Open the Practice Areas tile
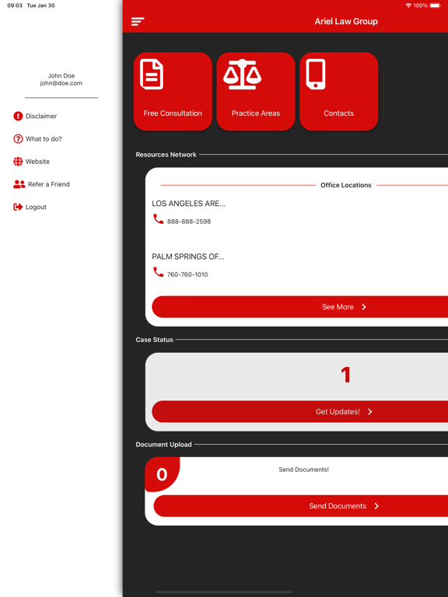 256,92
